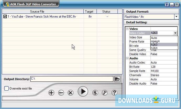Viewport: 181px width, 109px height.
Task: Select the Steve Francis Sick Moves file name
Action: (x=42, y=17)
